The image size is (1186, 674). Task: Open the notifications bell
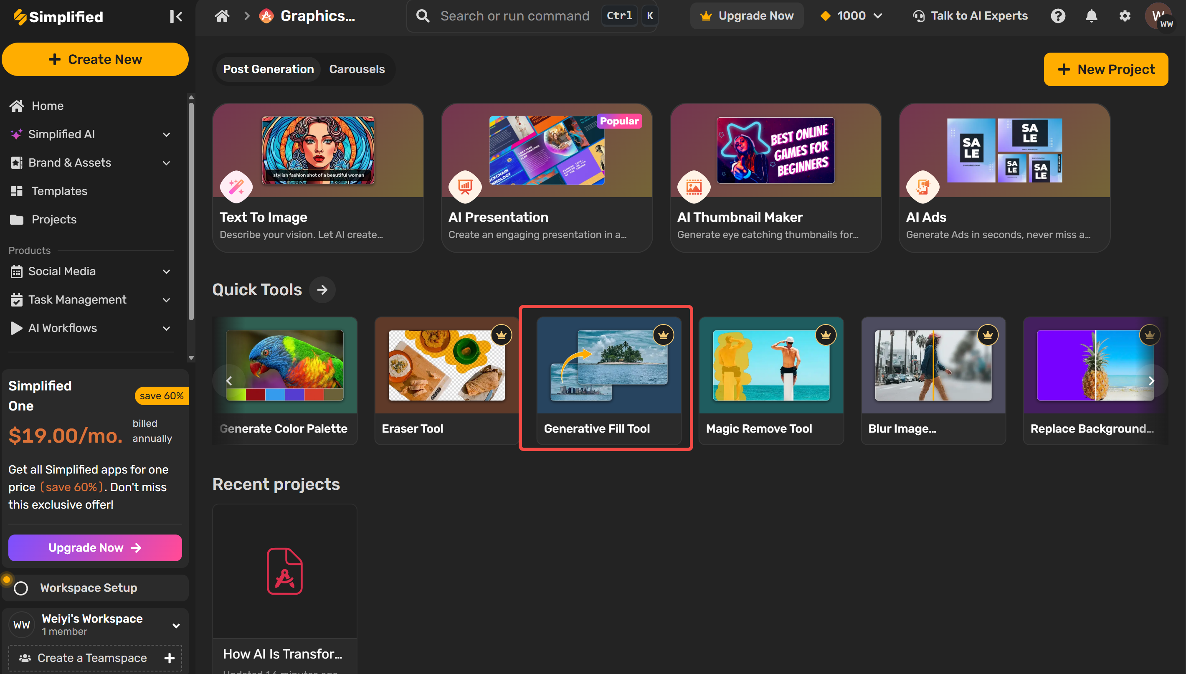tap(1091, 16)
